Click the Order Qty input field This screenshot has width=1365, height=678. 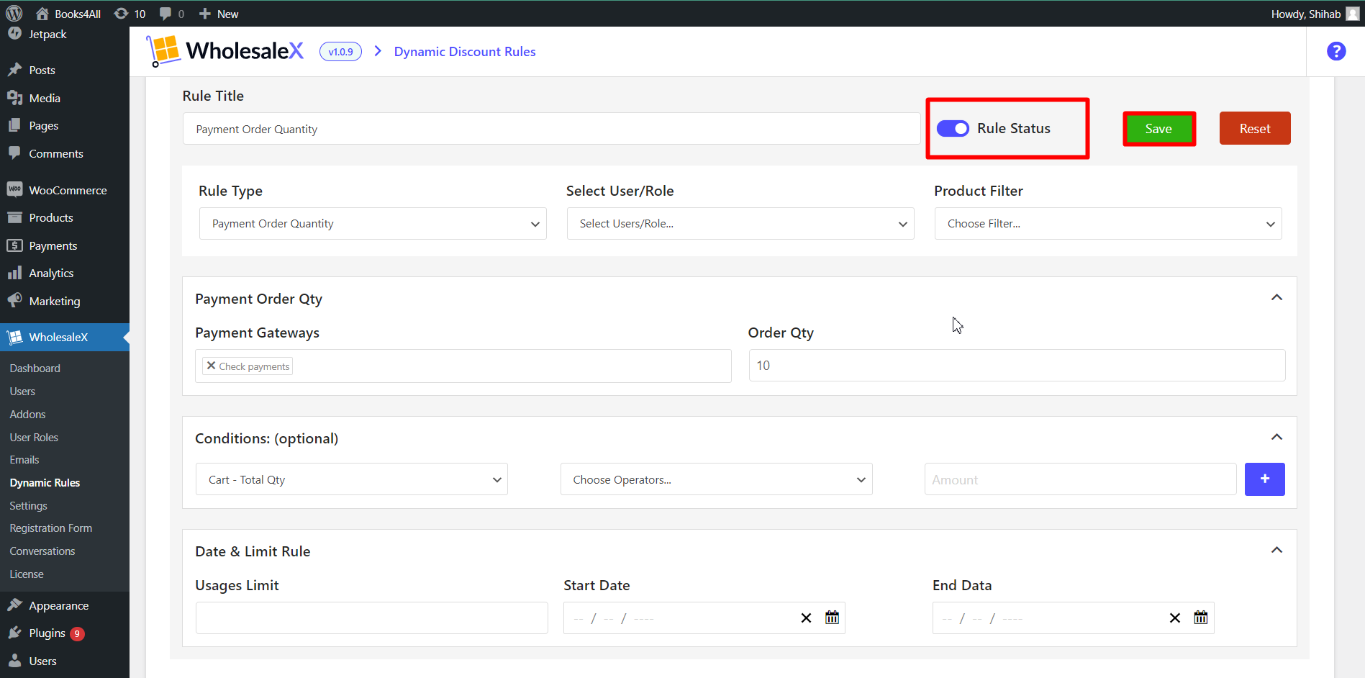point(1017,366)
